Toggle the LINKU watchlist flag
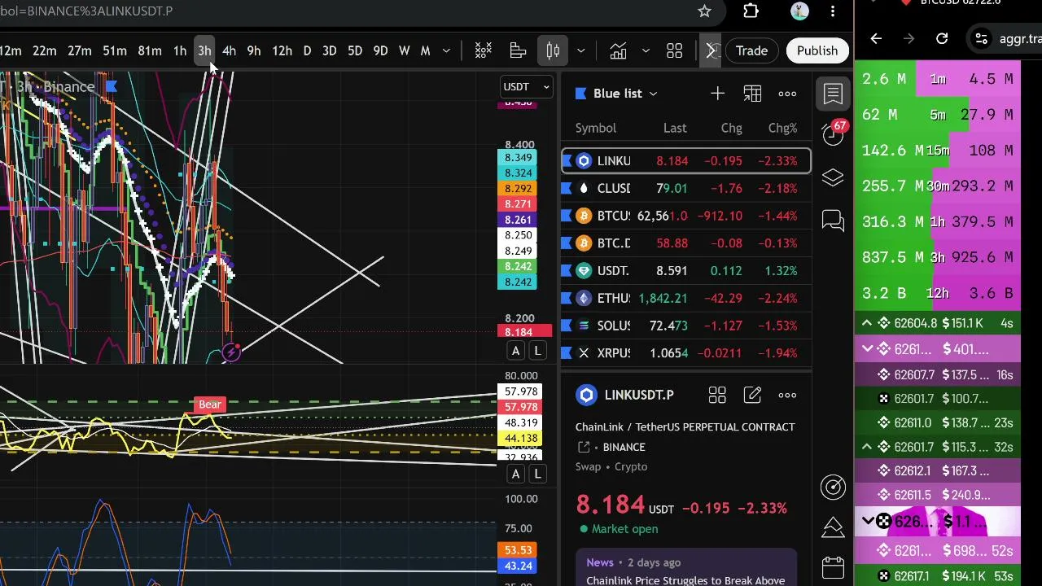 click(567, 161)
